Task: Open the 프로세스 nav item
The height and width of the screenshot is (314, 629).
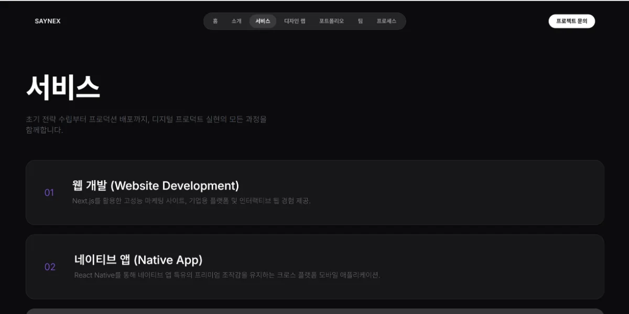Action: (386, 21)
